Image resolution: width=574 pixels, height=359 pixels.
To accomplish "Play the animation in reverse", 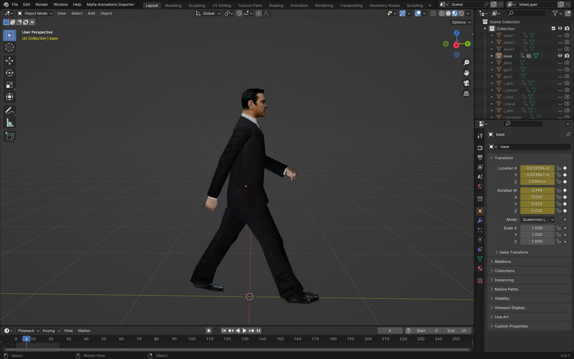I will click(238, 331).
